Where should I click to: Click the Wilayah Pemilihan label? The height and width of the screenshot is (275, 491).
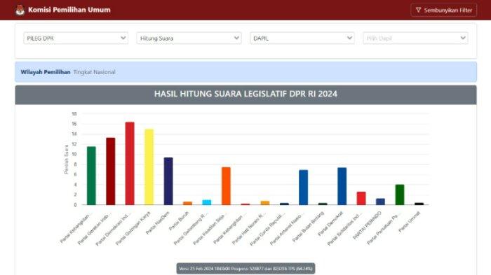[46, 72]
